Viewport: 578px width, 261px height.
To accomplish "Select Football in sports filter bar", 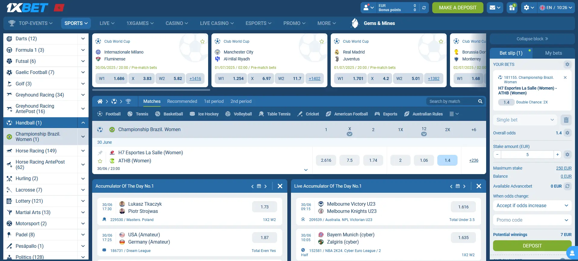I will coord(109,114).
